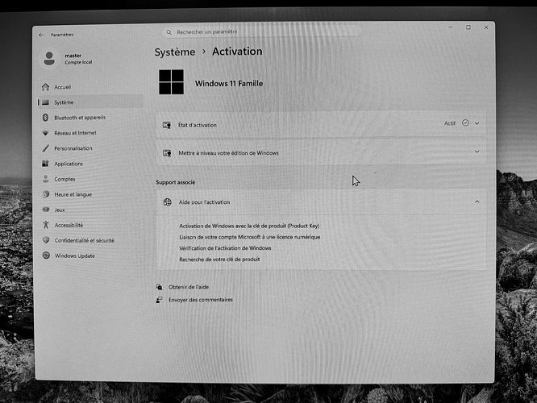Minimize the Paramètres window
The height and width of the screenshot is (403, 537).
[x=451, y=27]
